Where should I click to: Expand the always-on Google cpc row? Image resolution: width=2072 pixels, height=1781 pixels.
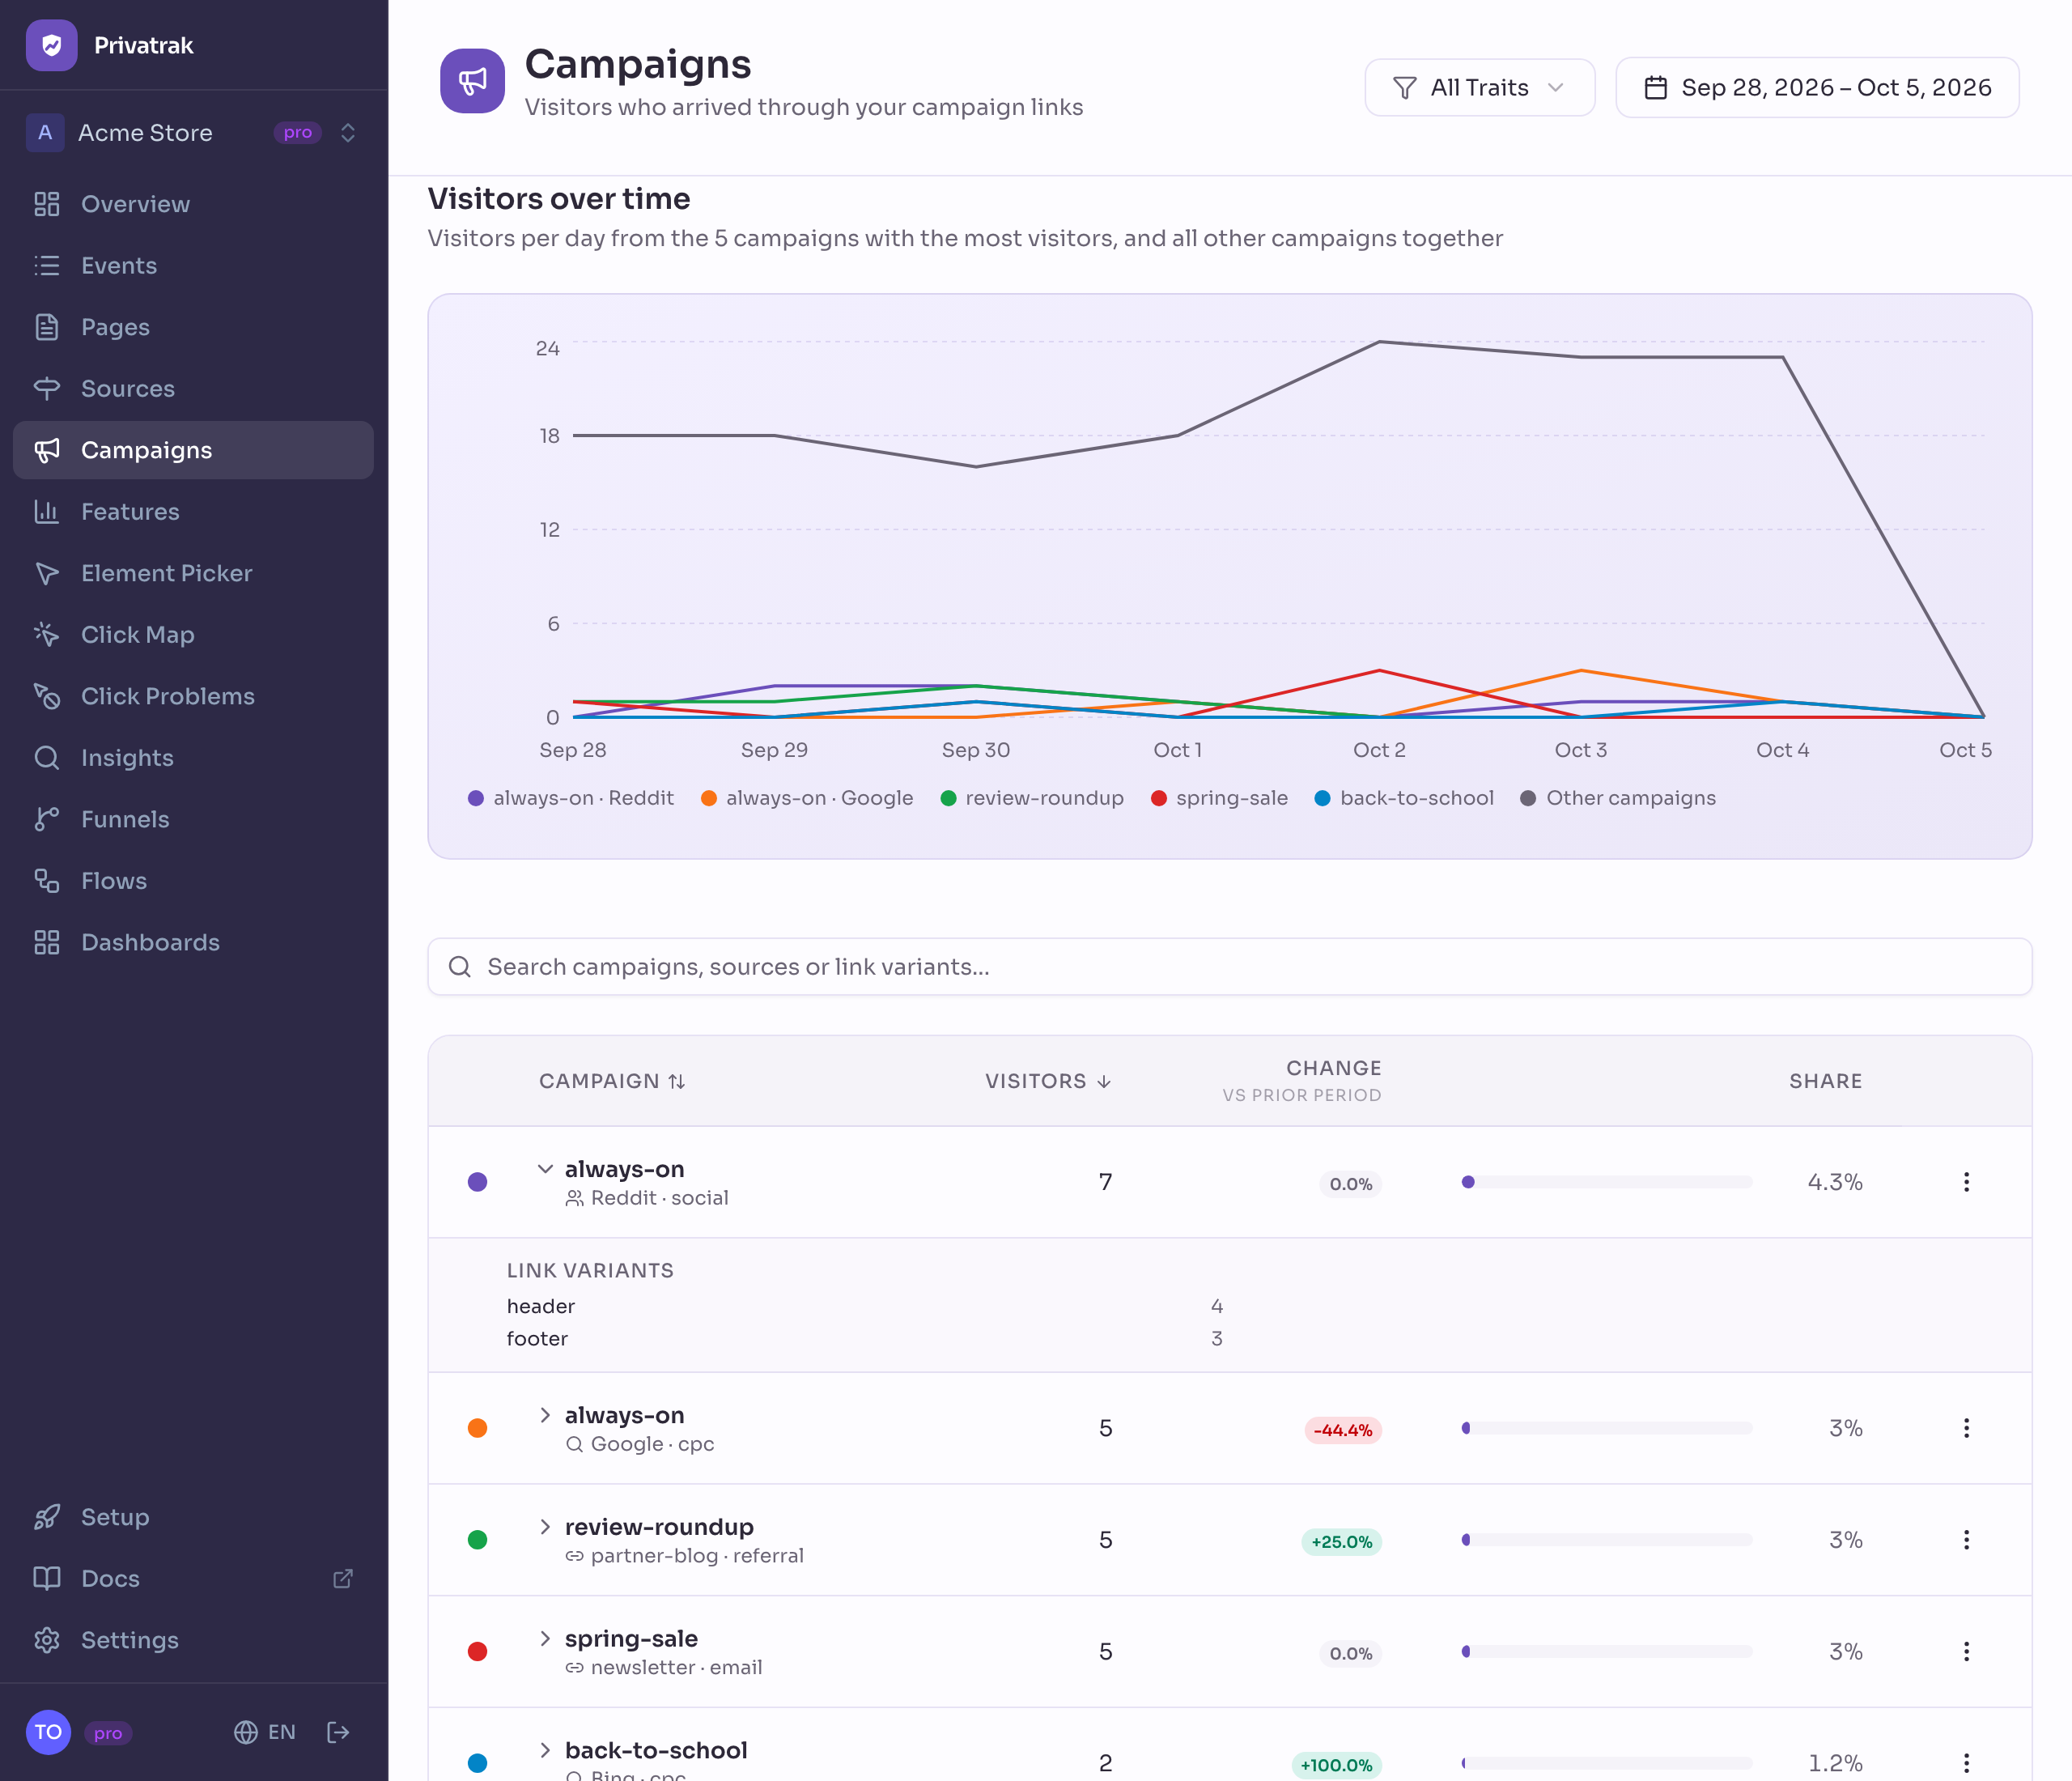(545, 1414)
